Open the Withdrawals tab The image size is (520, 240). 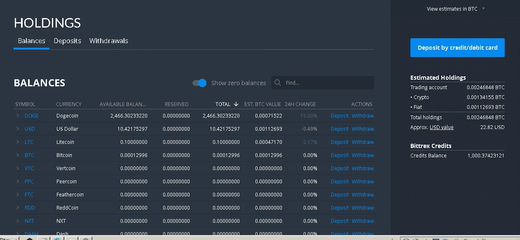pos(109,41)
